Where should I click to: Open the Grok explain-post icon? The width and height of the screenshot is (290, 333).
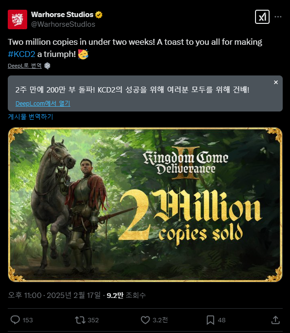[x=262, y=17]
